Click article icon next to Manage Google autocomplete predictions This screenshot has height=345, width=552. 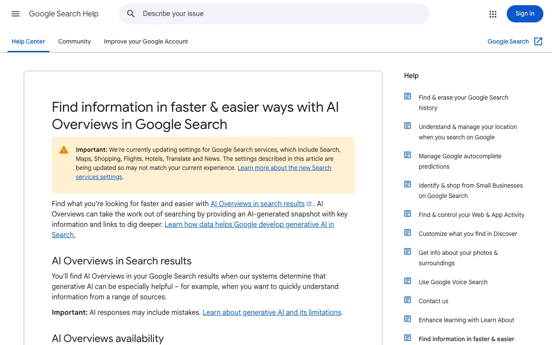pos(408,155)
